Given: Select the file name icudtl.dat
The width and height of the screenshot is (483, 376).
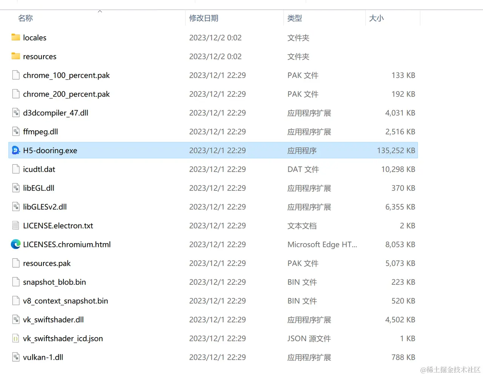Looking at the screenshot, I should [39, 170].
